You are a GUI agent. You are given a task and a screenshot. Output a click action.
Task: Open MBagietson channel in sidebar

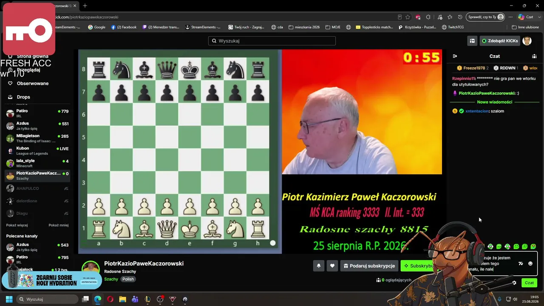37,138
